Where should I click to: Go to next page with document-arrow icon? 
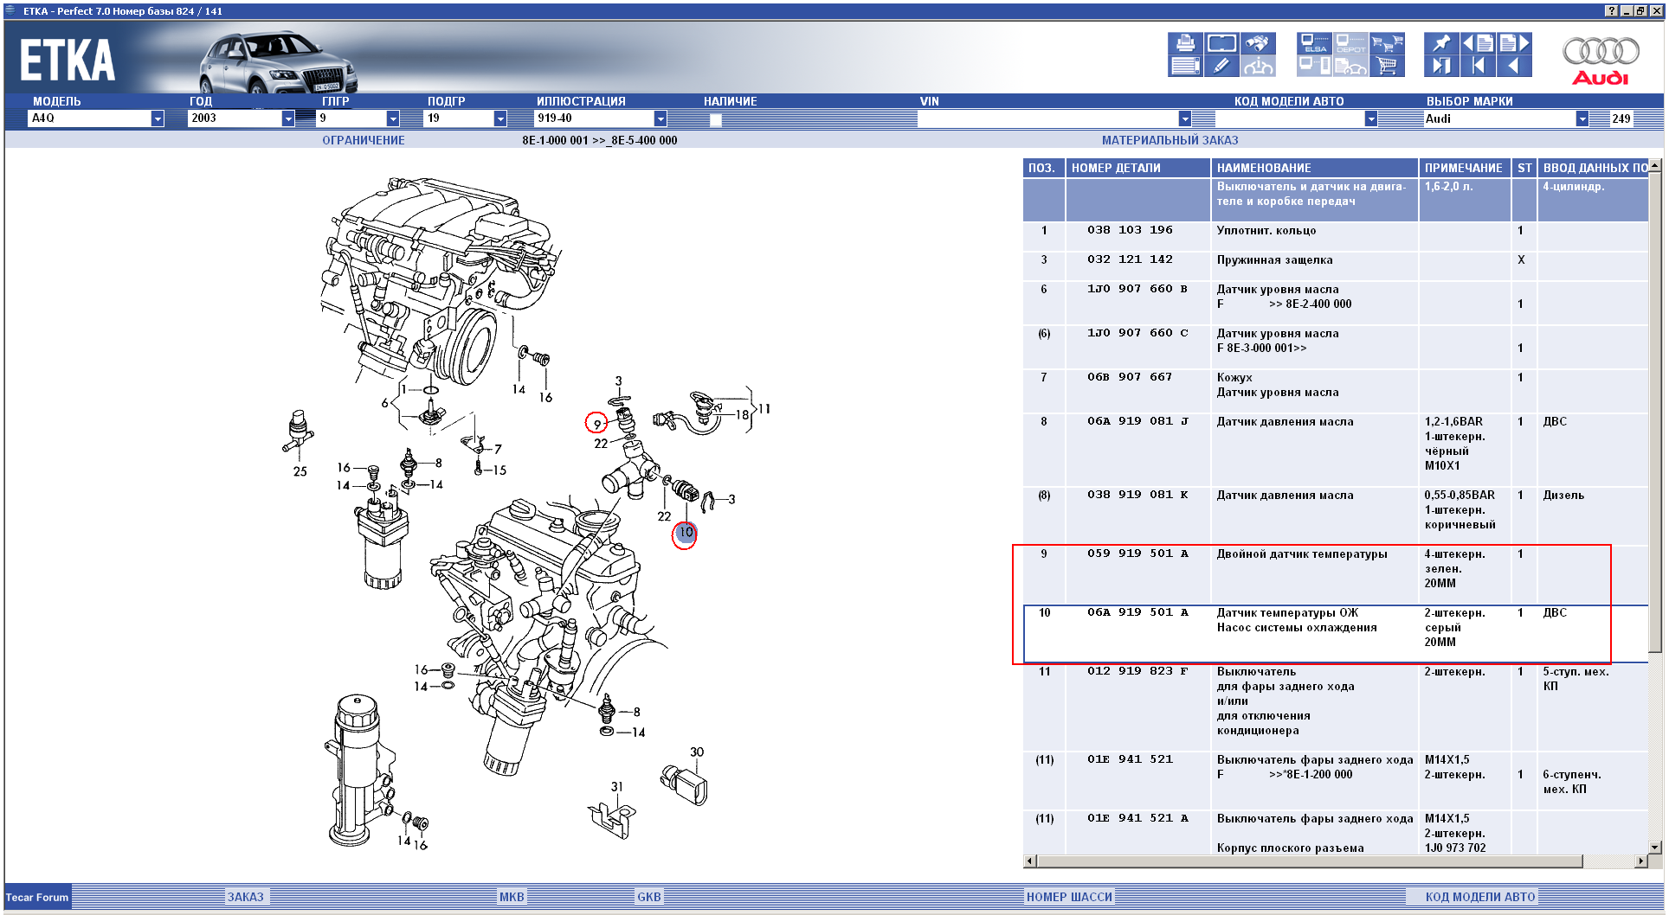(x=1514, y=43)
